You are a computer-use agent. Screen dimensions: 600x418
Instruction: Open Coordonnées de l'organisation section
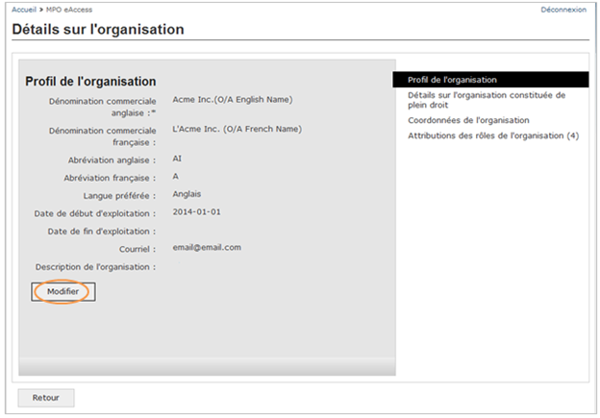[468, 120]
